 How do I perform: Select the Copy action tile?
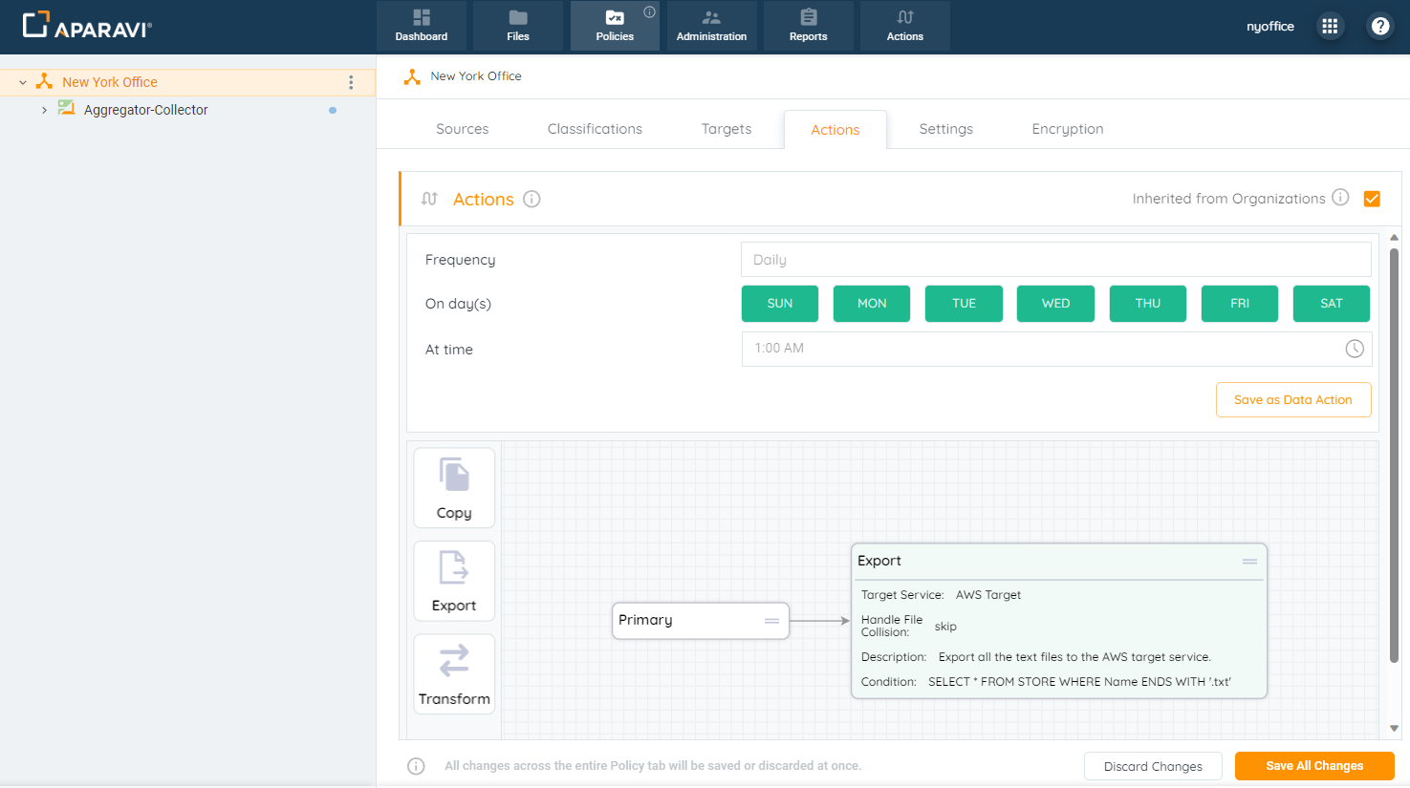coord(454,488)
